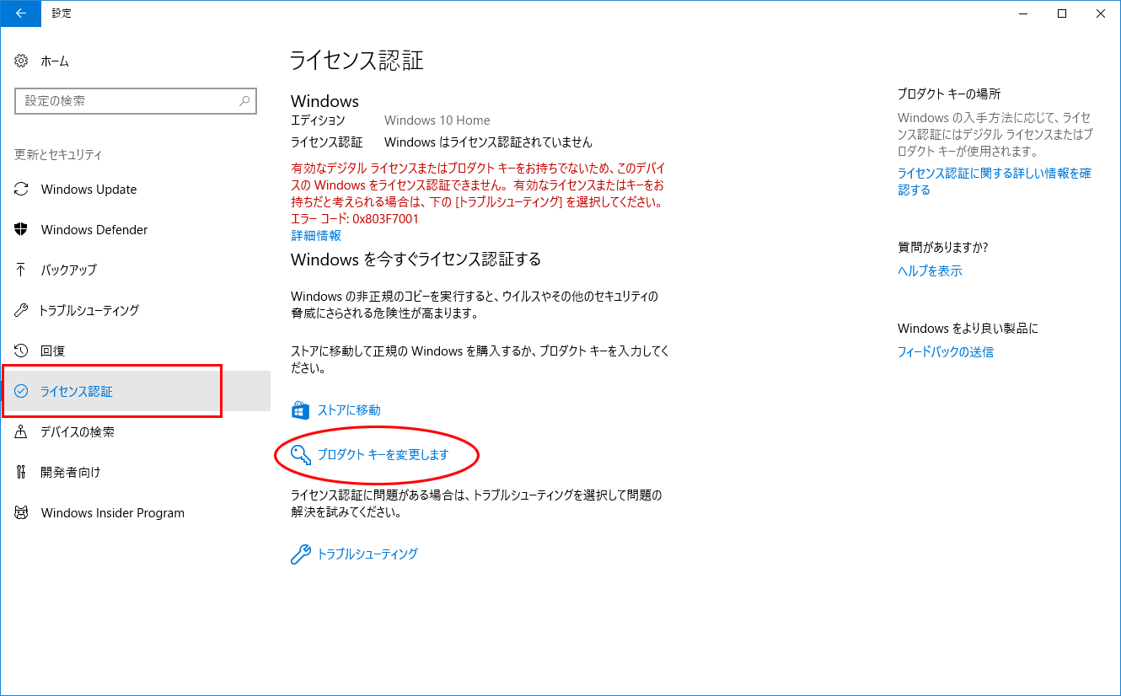
Task: Maximize the 設定 window
Action: click(x=1062, y=13)
